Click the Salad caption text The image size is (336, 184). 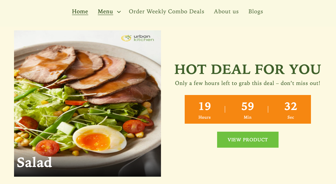[34, 162]
